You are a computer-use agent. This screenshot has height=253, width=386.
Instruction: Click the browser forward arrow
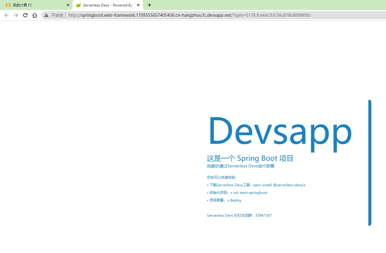pyautogui.click(x=16, y=15)
